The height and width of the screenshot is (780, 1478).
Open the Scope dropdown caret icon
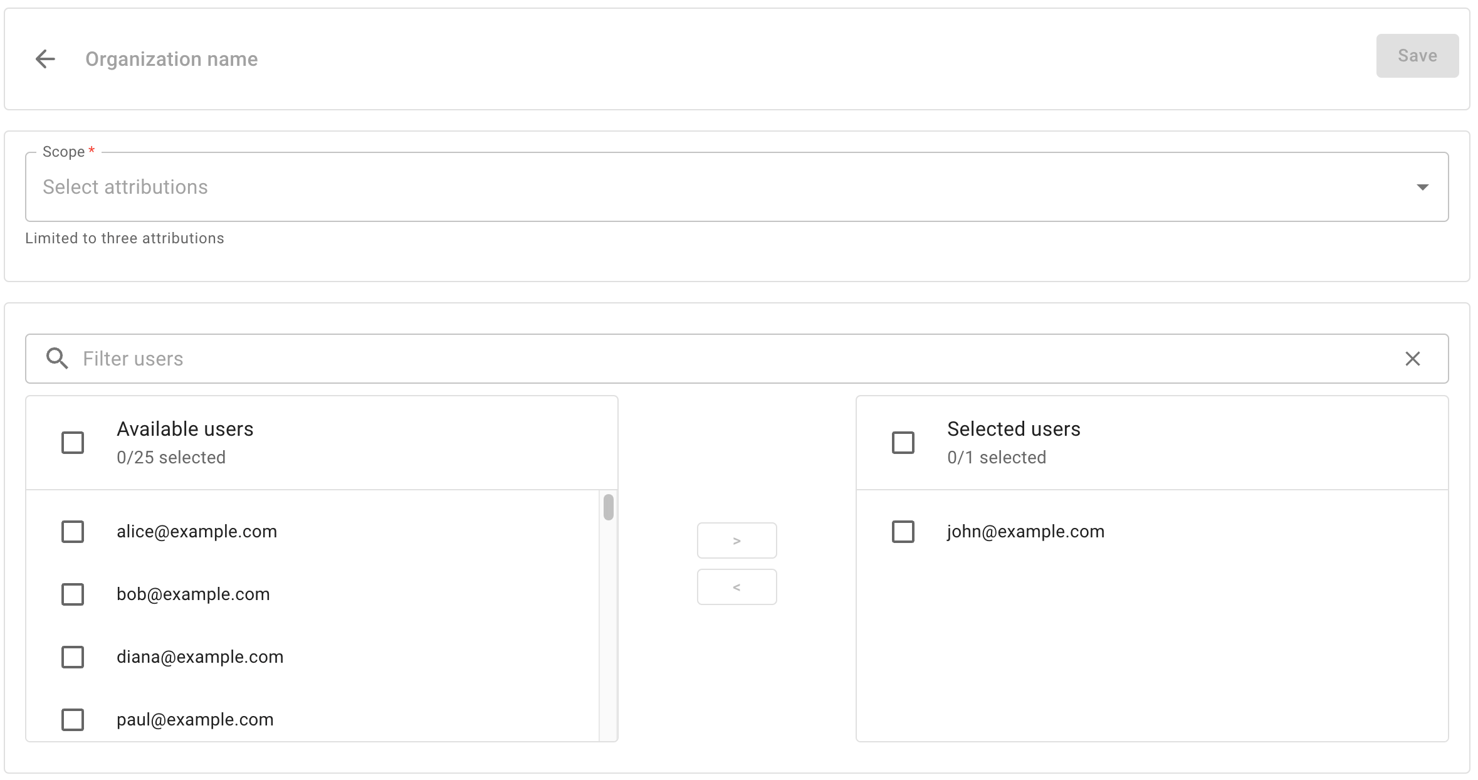click(1422, 186)
